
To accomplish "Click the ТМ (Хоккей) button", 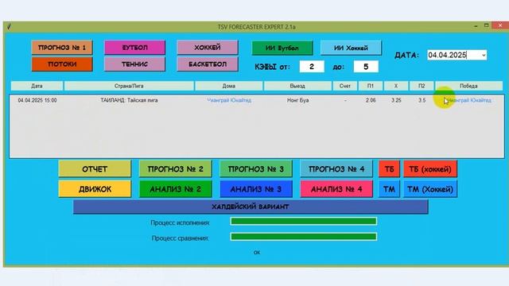I will pyautogui.click(x=430, y=189).
